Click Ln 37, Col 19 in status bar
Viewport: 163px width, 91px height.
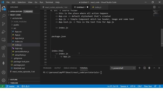pos(113,86)
